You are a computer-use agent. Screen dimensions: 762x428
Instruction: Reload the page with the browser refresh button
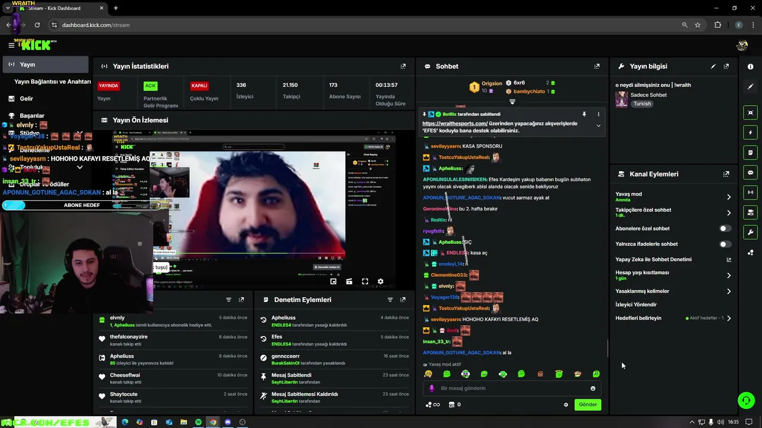tap(37, 25)
